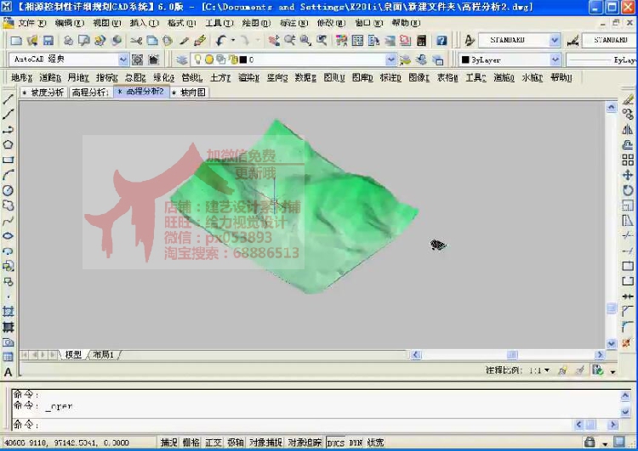Switch to the 布局1 layout tab
The image size is (638, 451).
point(103,355)
